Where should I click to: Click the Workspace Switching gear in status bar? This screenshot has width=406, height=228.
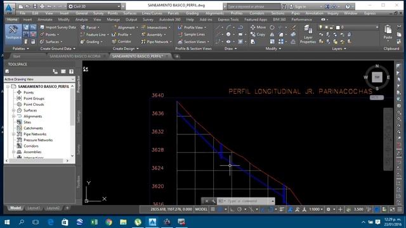click(329, 210)
